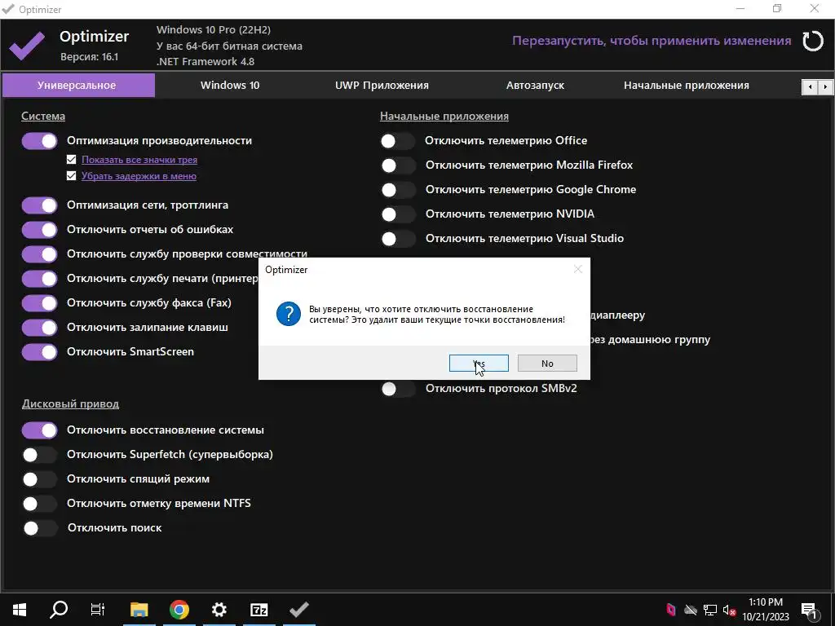Enable Отключить телеметрию Mozilla Firefox switch
This screenshot has height=626, width=835.
[398, 165]
